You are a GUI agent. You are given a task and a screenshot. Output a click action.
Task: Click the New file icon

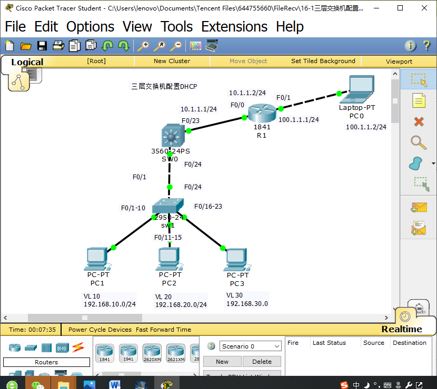coord(10,46)
